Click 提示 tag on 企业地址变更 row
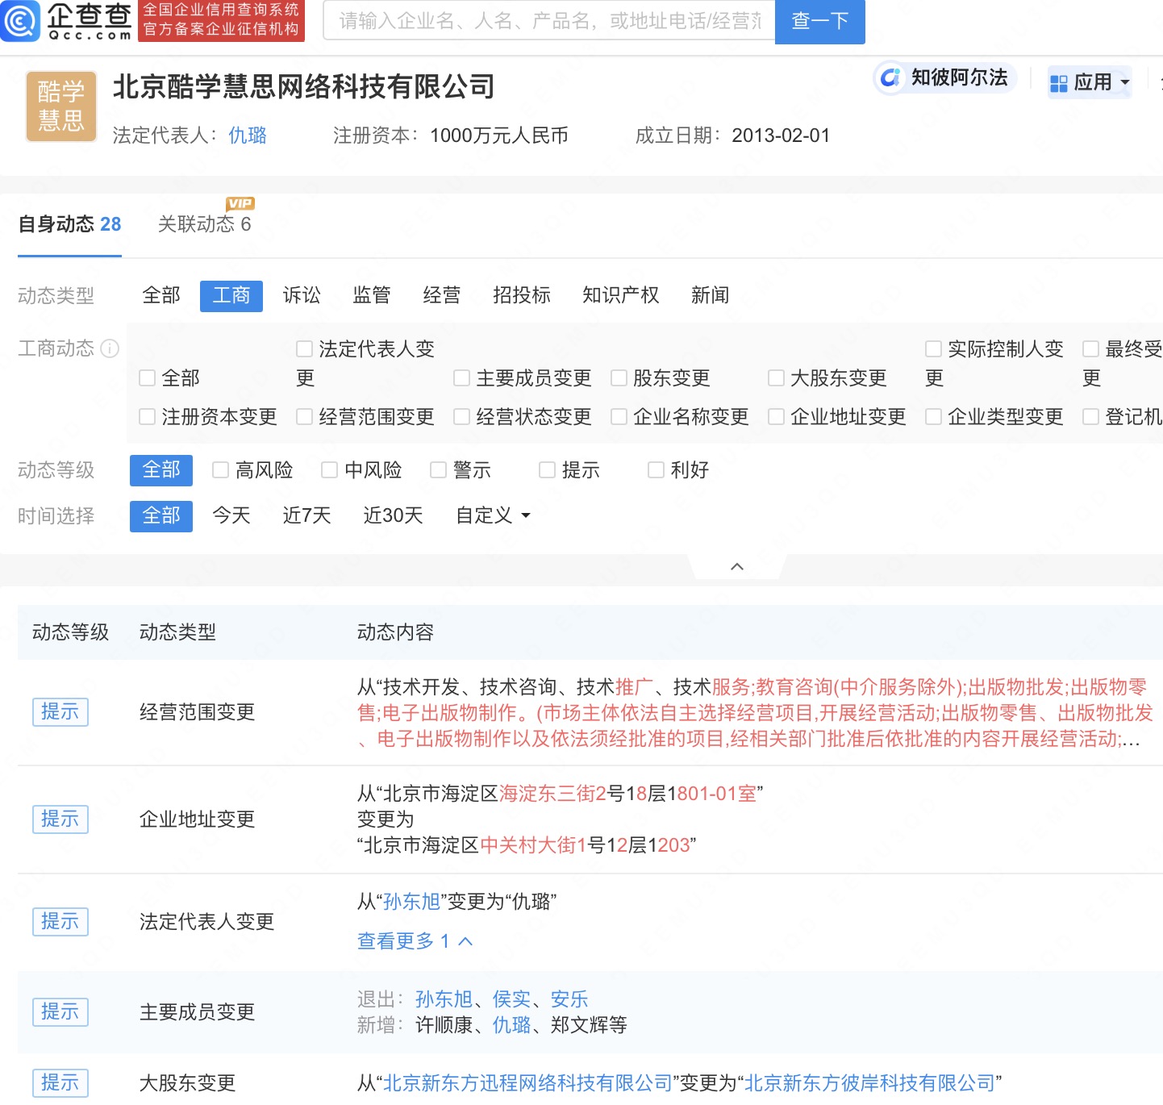 [60, 819]
